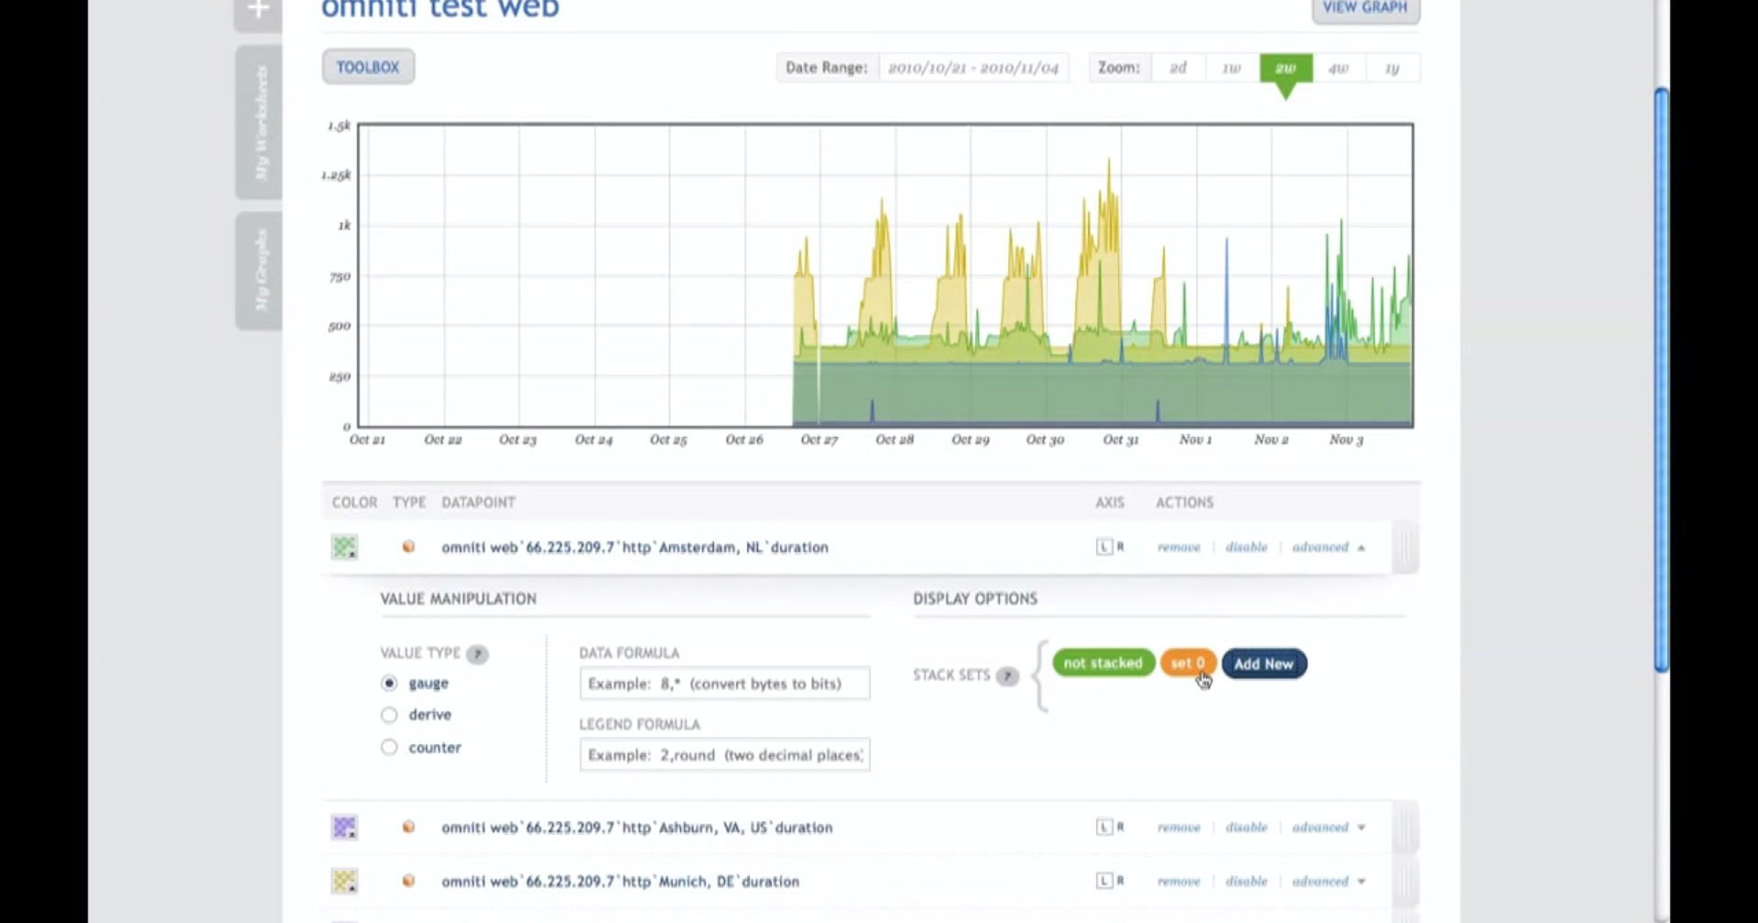
Task: Select the Amsterdam, NL duration datapoint name
Action: [x=635, y=547]
